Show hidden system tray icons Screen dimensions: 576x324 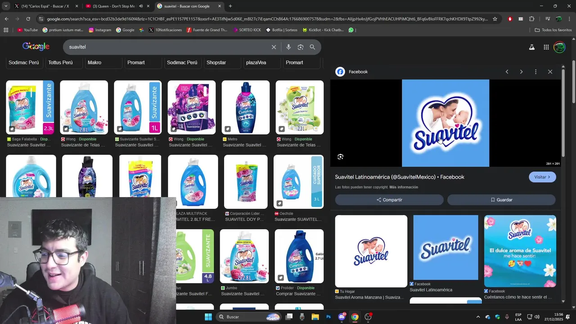click(478, 317)
